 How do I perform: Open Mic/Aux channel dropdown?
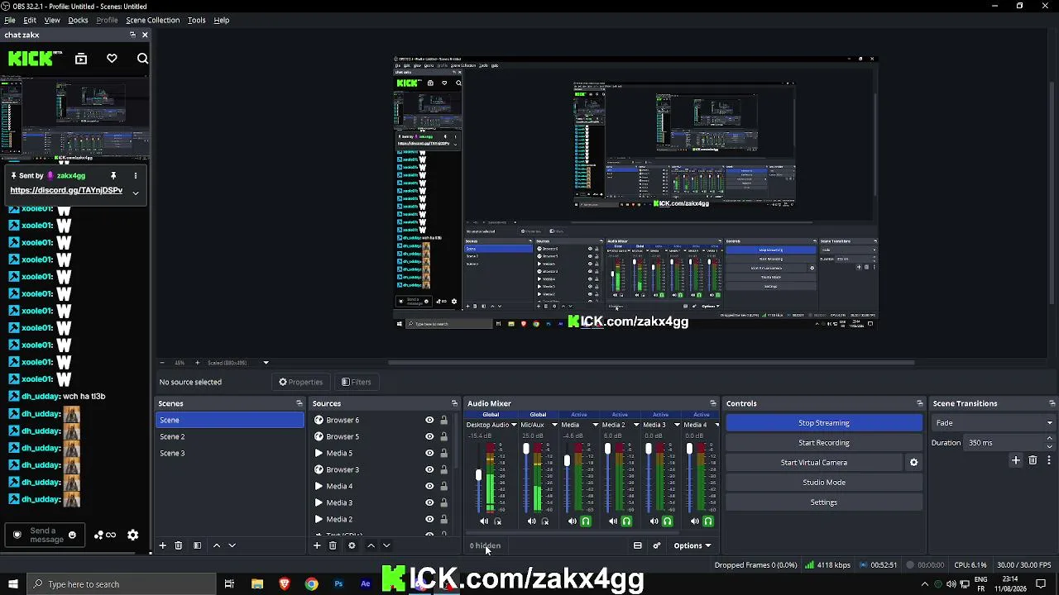pyautogui.click(x=554, y=425)
